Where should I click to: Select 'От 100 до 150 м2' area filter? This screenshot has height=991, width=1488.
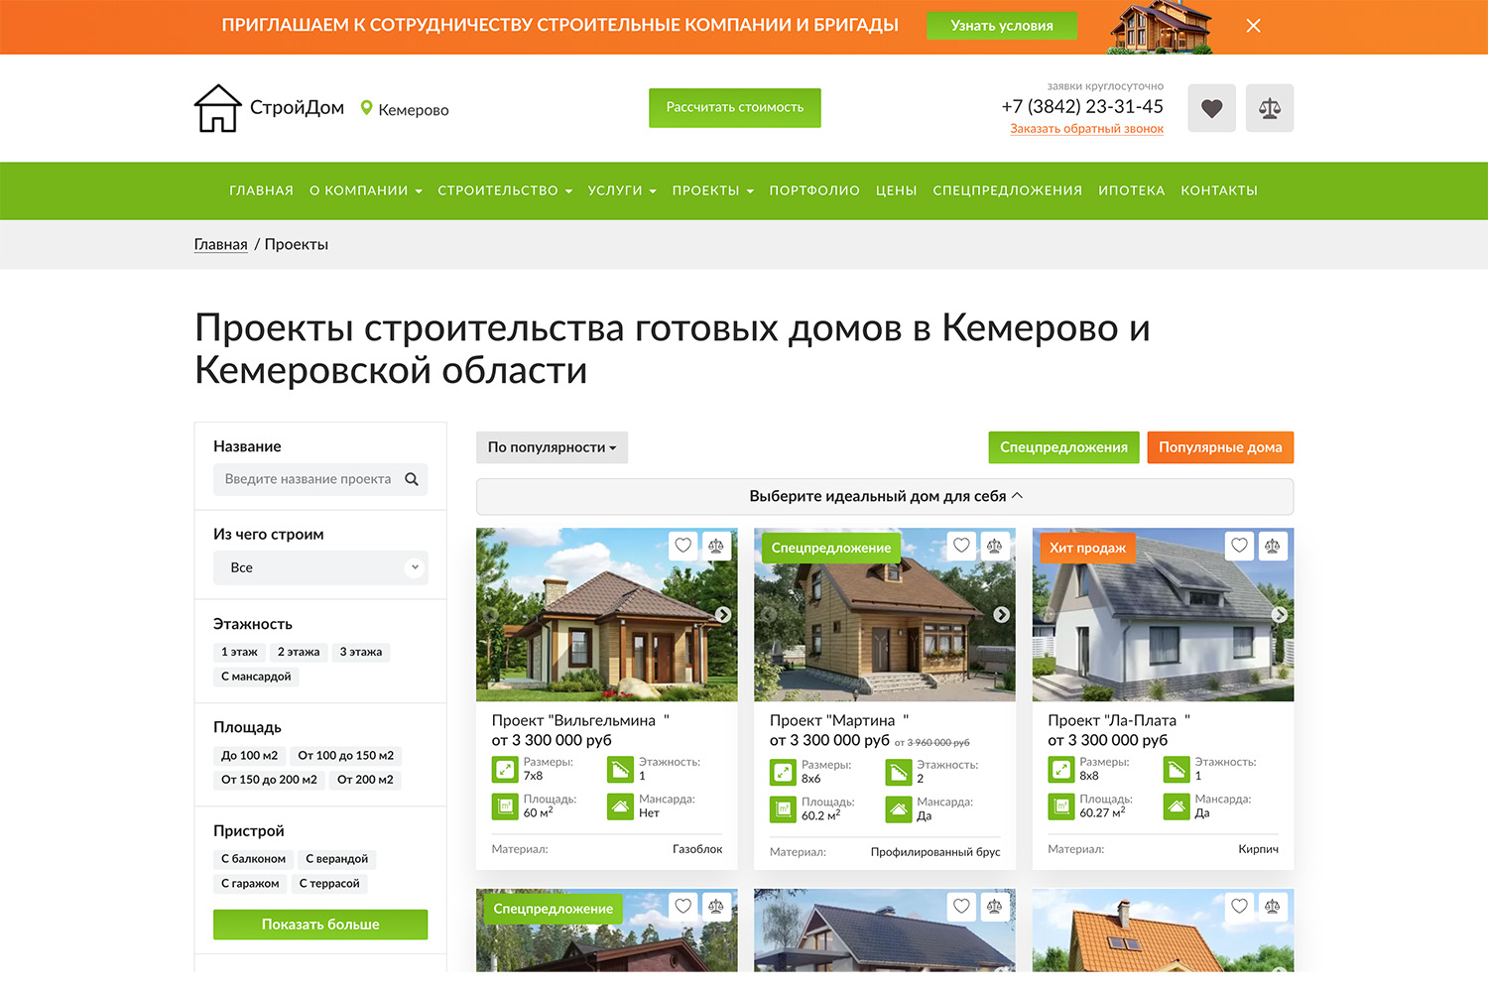pos(345,755)
